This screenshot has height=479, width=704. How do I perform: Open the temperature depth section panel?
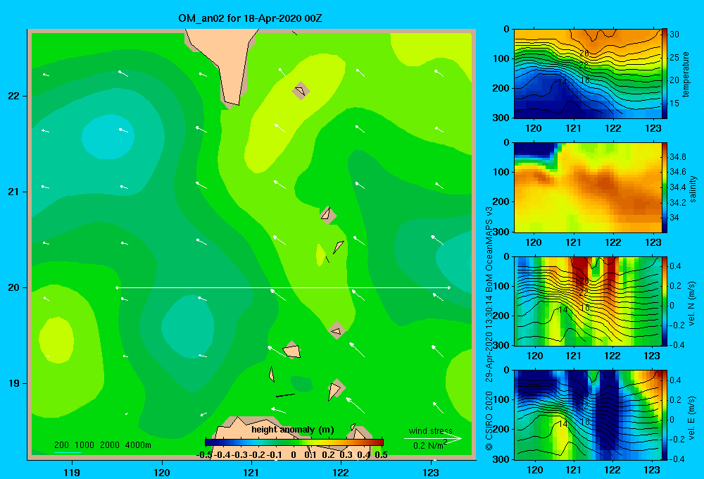[x=588, y=74]
